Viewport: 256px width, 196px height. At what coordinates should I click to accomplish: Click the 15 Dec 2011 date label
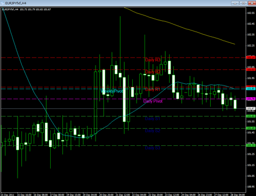pyautogui.click(x=7, y=194)
